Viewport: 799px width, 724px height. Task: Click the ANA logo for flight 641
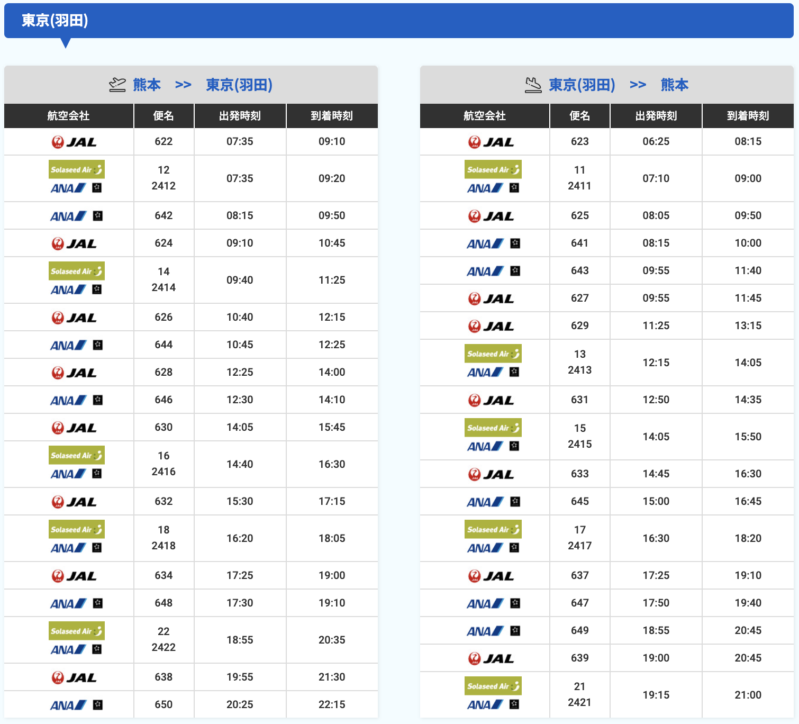tap(493, 243)
